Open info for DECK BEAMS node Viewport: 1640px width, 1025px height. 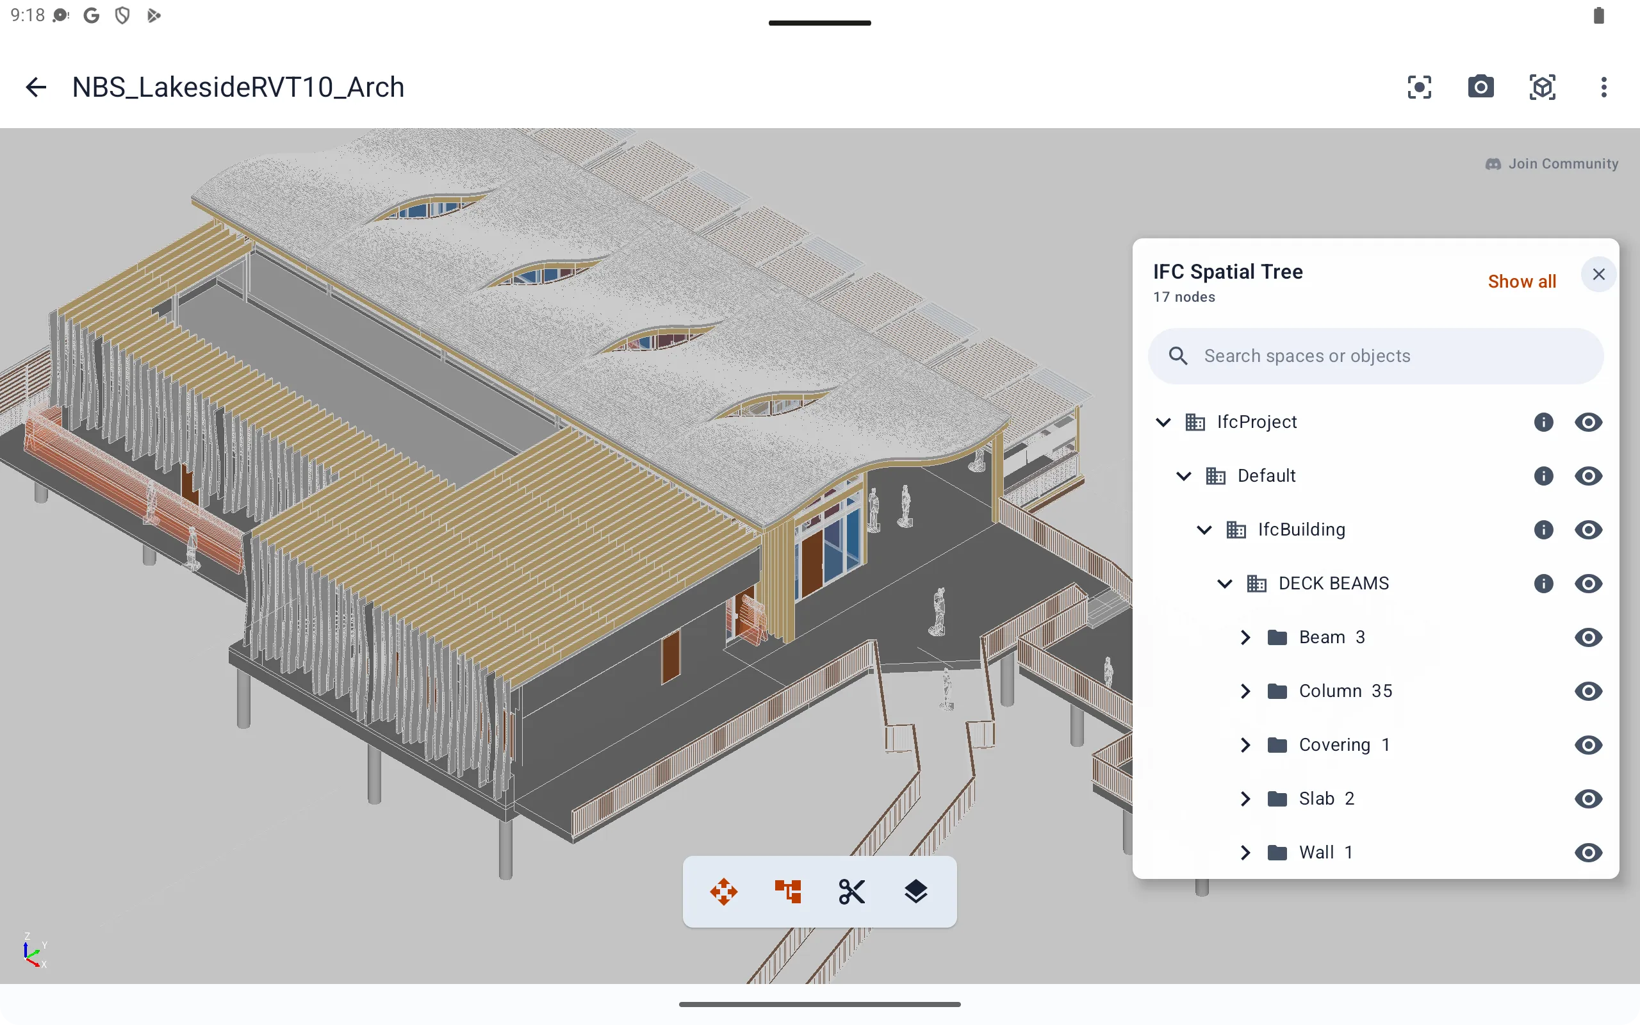click(x=1543, y=584)
